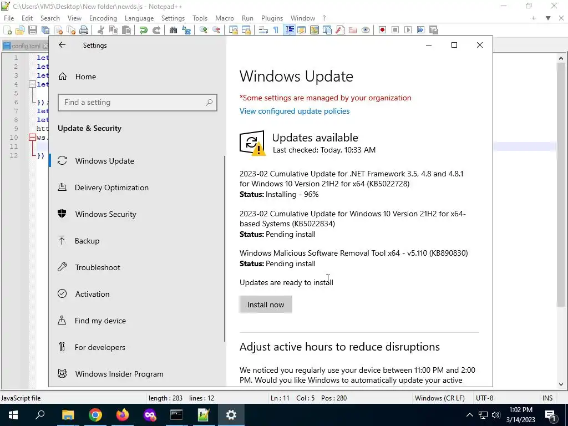Click the plus button at Notepad++ menu bar right
Screen dimensions: 568x426
(534, 18)
